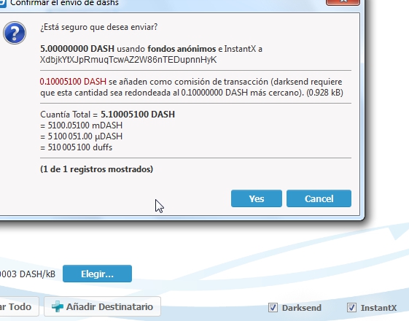Cancel the dash send confirmation
409x321 pixels.
point(319,198)
